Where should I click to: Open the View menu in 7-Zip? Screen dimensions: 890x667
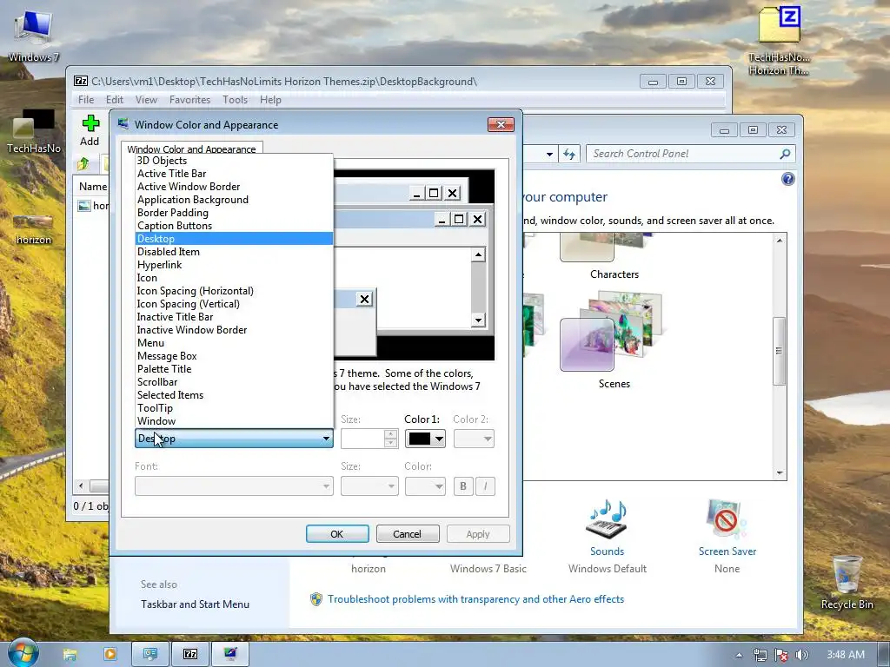click(146, 100)
